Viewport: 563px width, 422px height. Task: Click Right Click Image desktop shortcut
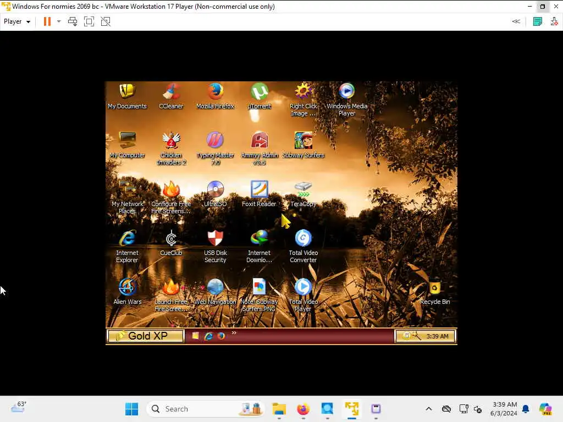(303, 100)
